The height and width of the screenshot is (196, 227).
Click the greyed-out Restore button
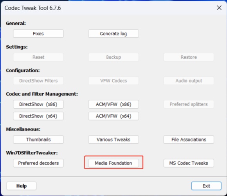point(189,57)
